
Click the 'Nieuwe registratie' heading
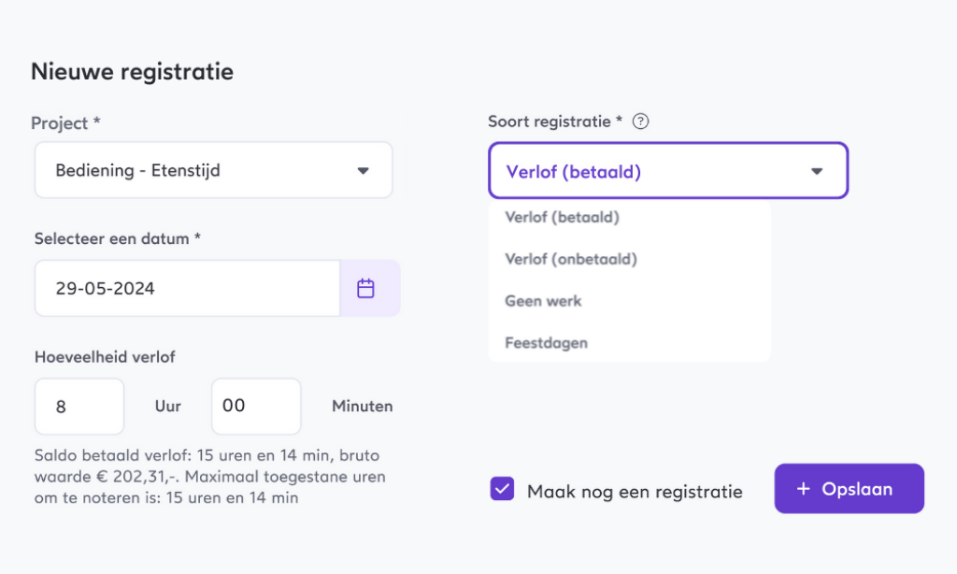132,71
